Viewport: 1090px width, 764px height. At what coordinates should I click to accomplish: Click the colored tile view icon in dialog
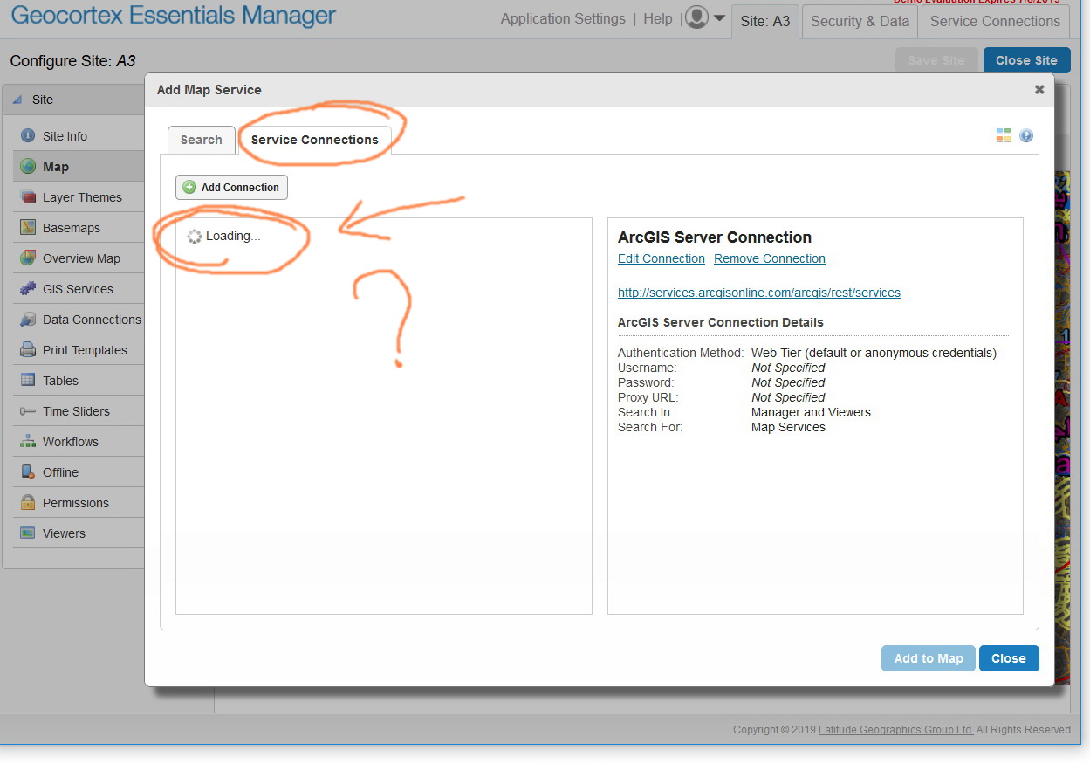coord(1004,135)
